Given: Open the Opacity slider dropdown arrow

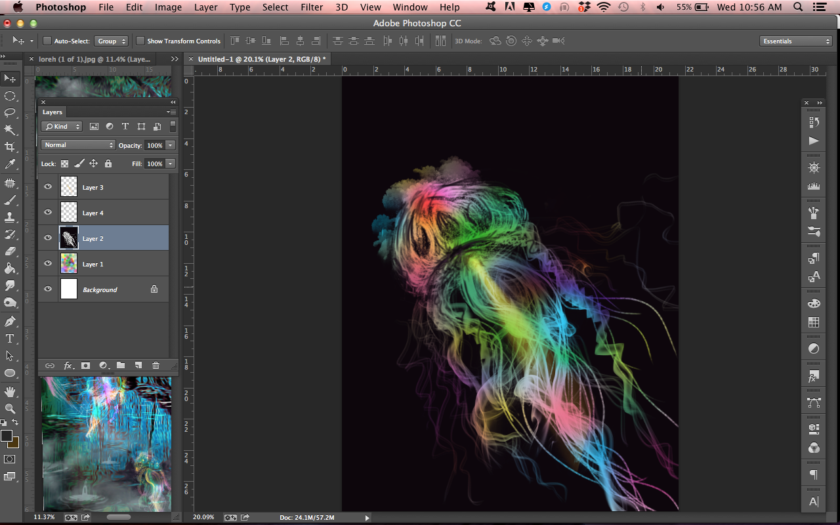Looking at the screenshot, I should pyautogui.click(x=171, y=145).
